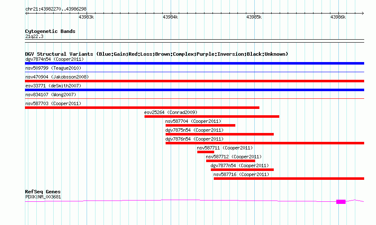376x225 pixels.
Task: Click the 21q22.3 band label
Action: coord(34,36)
